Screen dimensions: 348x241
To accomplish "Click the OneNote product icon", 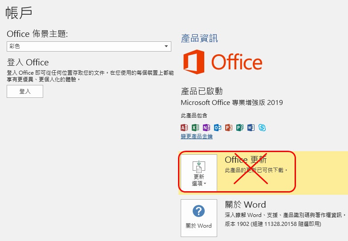I will point(206,128).
